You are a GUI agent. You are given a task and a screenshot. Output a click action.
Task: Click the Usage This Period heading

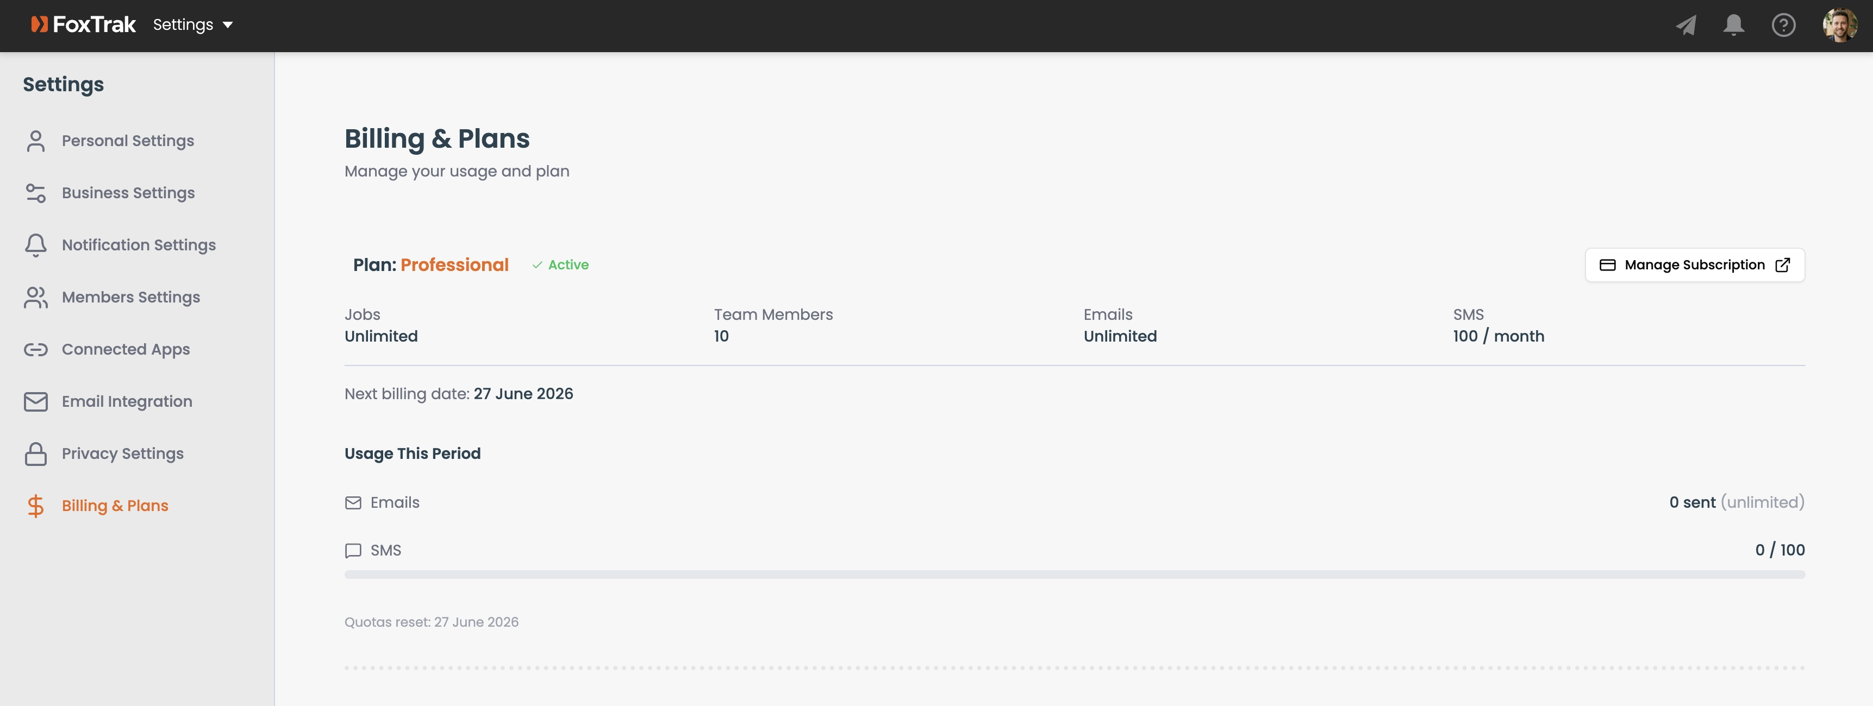(x=412, y=454)
